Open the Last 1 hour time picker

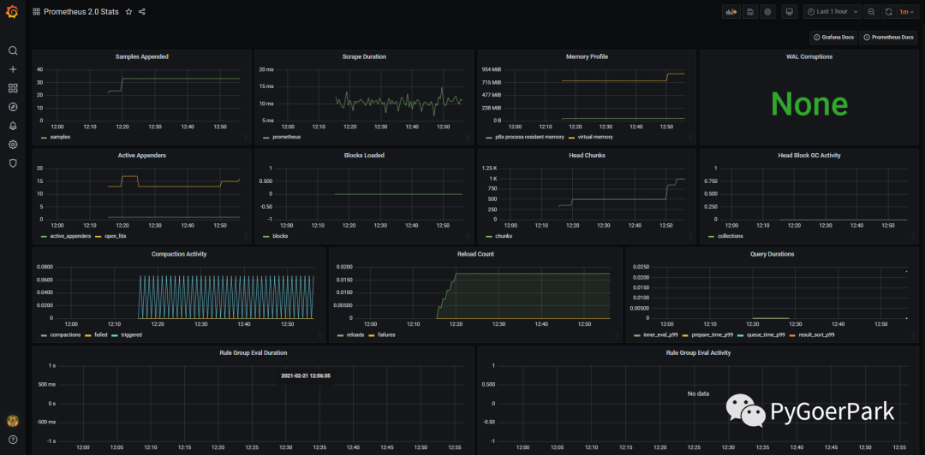pos(832,12)
